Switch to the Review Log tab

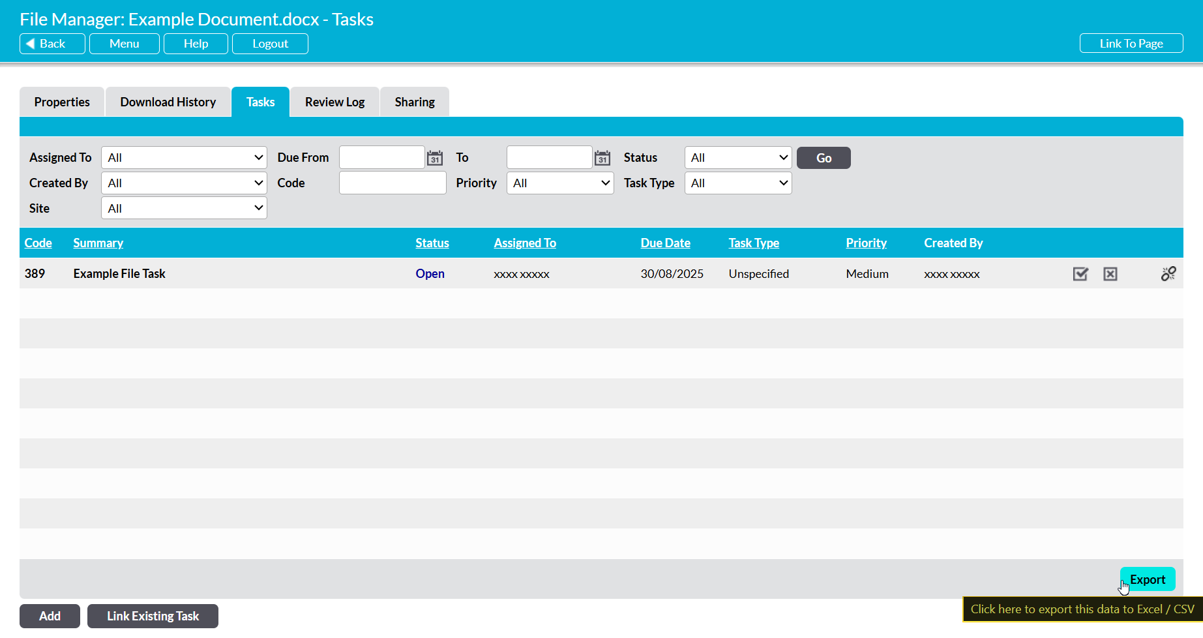point(334,102)
